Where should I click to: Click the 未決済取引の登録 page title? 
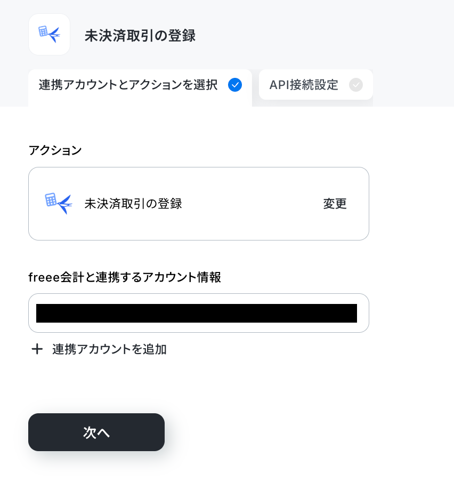tap(140, 35)
